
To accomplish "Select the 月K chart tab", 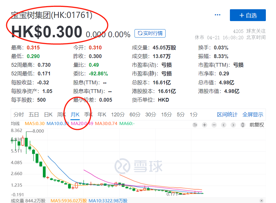I will [x=75, y=114].
